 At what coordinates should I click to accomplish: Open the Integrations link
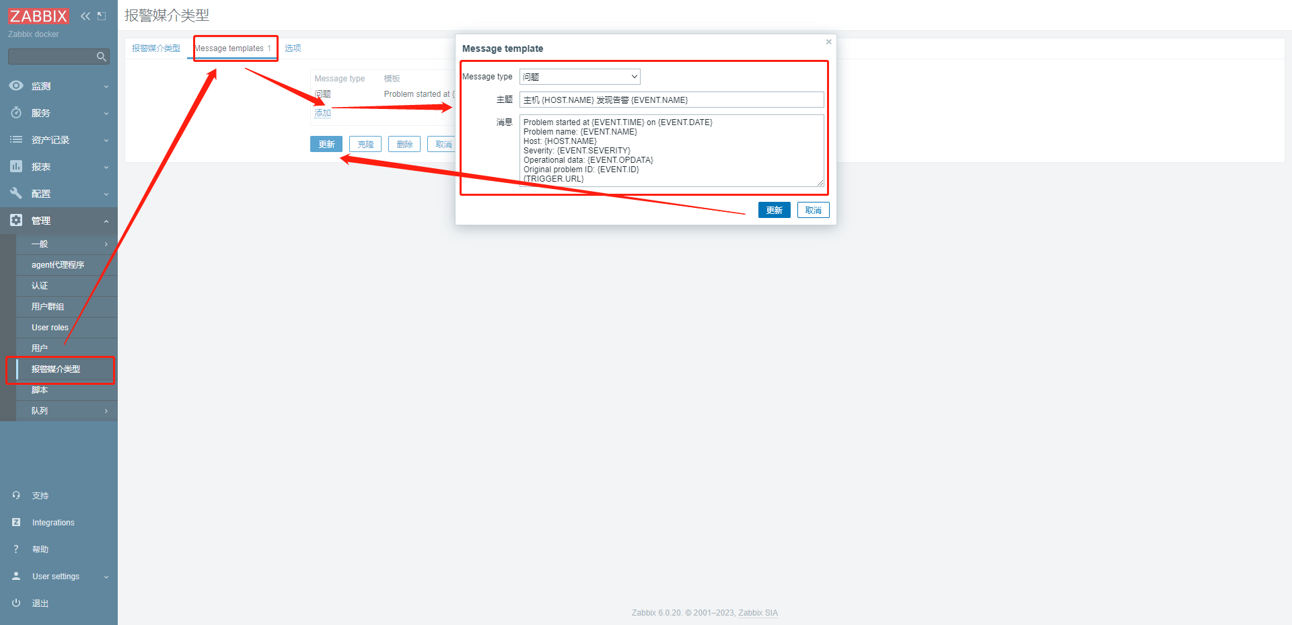53,523
